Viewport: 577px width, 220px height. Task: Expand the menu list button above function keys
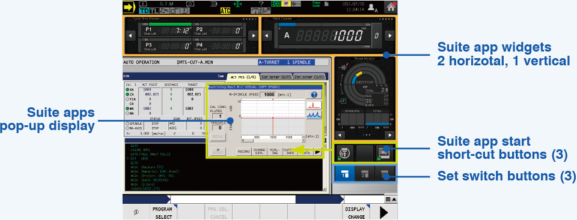391,199
